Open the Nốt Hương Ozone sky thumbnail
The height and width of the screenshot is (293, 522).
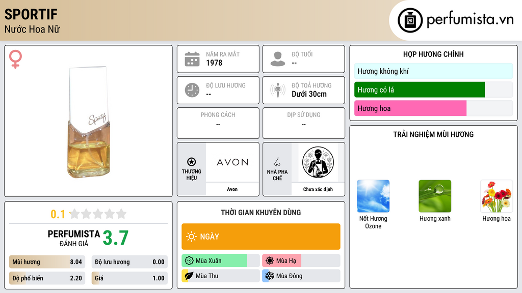pyautogui.click(x=373, y=196)
